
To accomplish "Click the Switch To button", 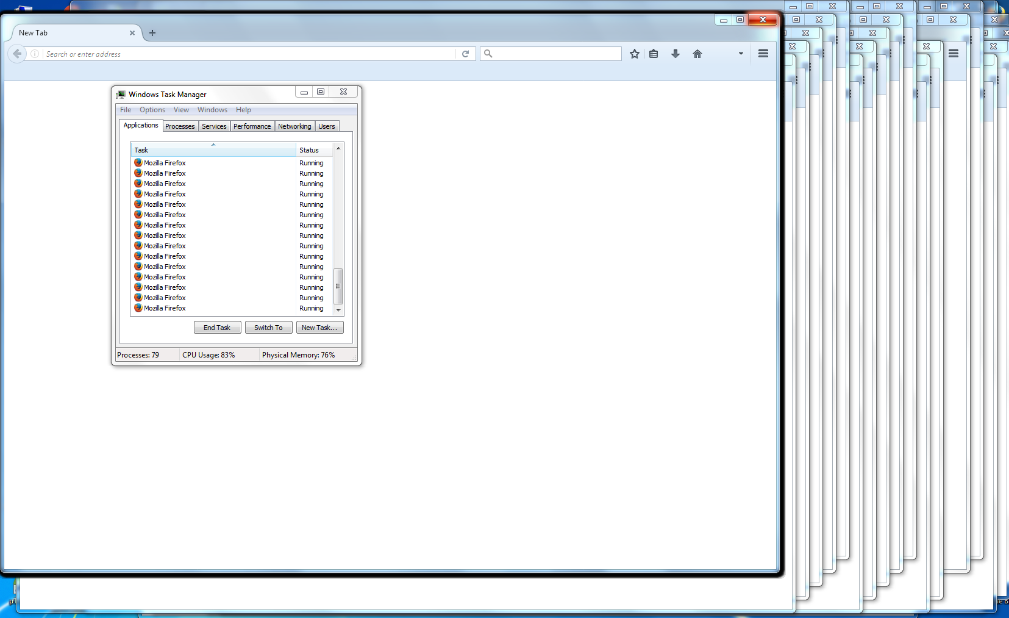I will click(x=269, y=328).
